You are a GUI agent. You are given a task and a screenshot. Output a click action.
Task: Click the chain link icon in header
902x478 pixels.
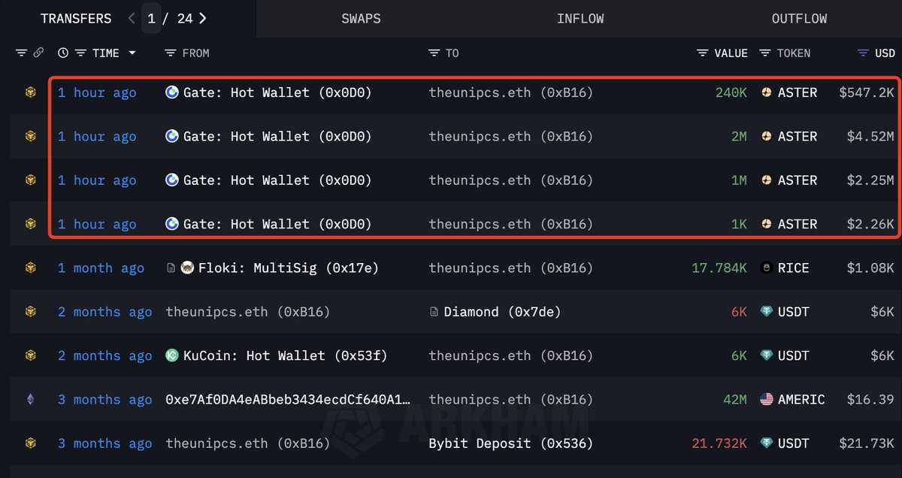tap(38, 53)
